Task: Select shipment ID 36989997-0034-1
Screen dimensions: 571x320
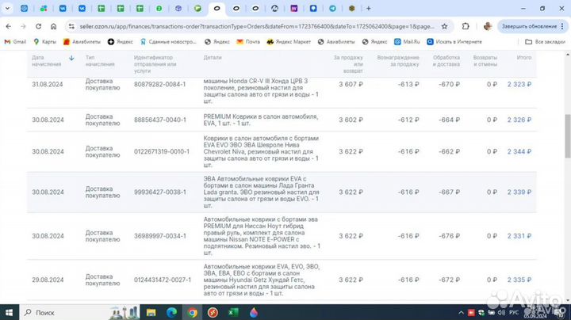Action: [x=160, y=236]
